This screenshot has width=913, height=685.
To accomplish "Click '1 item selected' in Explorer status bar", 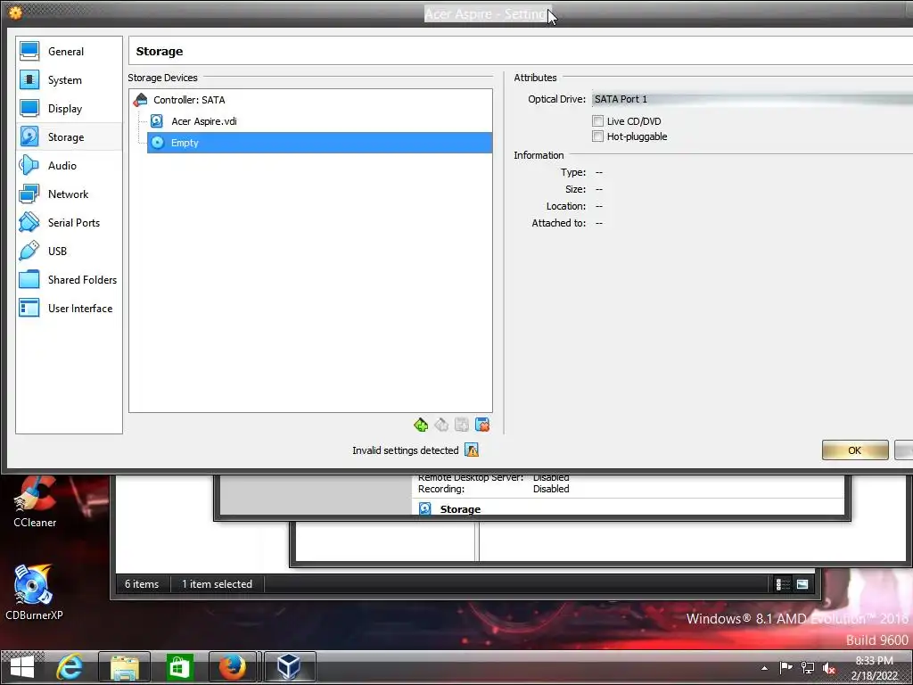I will 217,584.
